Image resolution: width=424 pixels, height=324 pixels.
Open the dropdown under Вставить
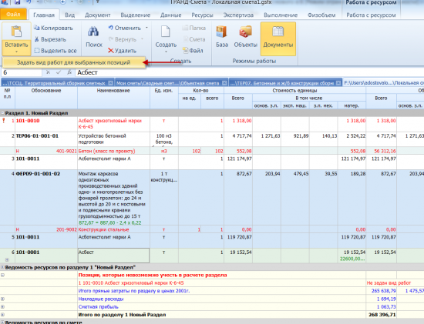click(x=16, y=52)
